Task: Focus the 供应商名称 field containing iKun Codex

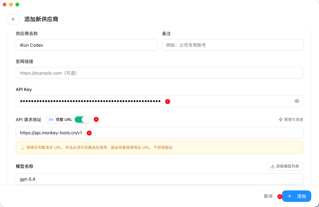Action: pos(86,45)
